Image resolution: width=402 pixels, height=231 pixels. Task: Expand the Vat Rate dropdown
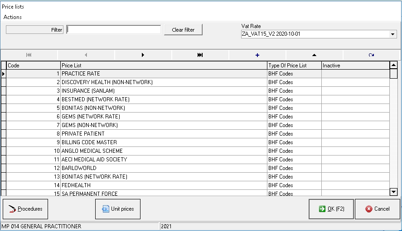pos(392,34)
